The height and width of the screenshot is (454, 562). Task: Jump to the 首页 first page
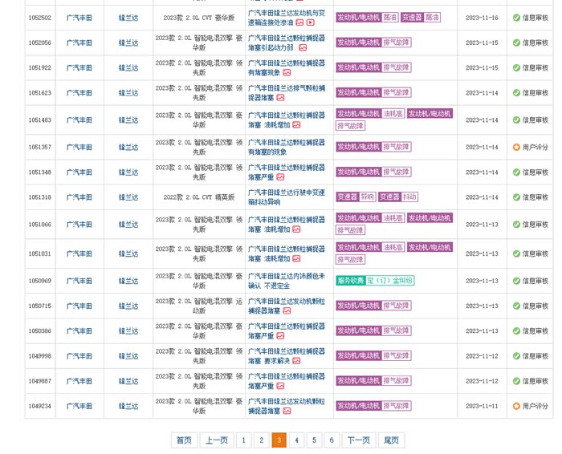pyautogui.click(x=184, y=440)
